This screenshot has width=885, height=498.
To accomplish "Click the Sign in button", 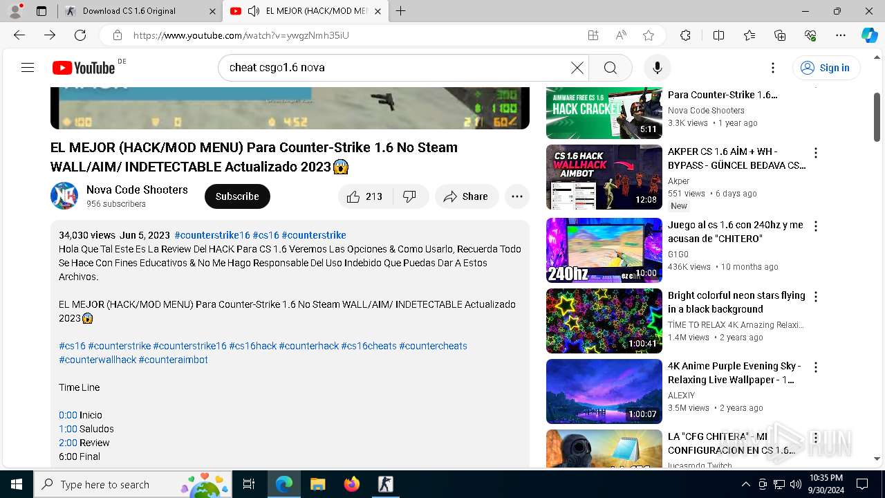I will [x=826, y=67].
